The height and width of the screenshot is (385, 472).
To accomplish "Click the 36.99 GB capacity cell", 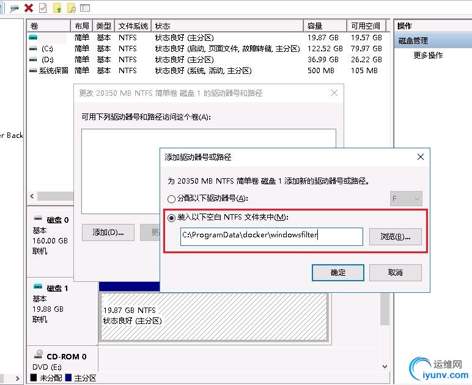I will click(x=323, y=59).
